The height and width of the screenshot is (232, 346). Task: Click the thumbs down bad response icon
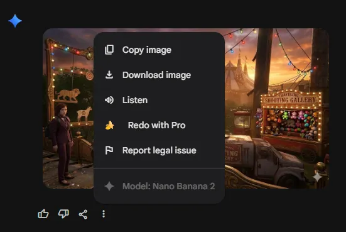coord(63,214)
